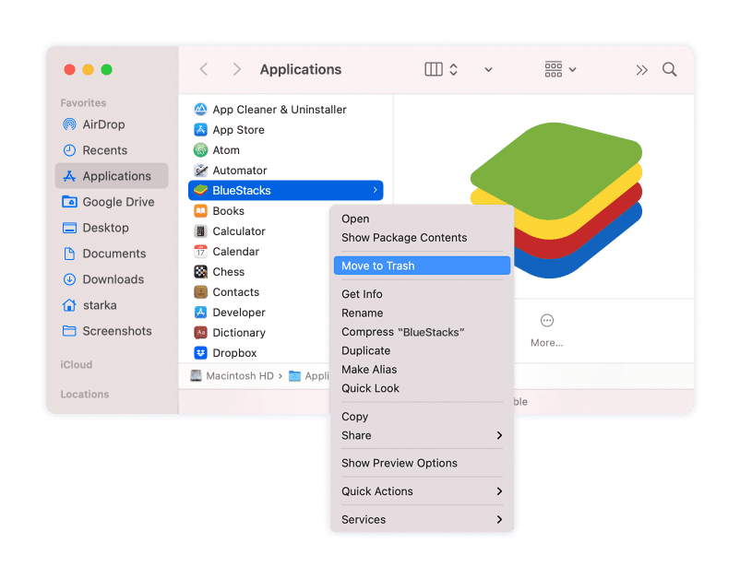Viewport: 740px width, 579px height.
Task: Click the back navigation arrow
Action: 204,70
